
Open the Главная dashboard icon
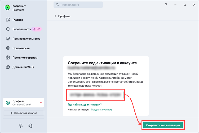[x=8, y=20]
